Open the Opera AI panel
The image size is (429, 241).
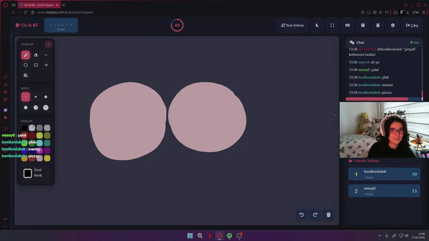coord(416,12)
